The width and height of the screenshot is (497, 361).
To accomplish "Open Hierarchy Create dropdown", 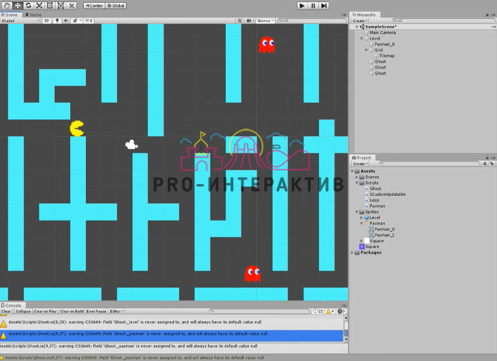I will pos(360,20).
